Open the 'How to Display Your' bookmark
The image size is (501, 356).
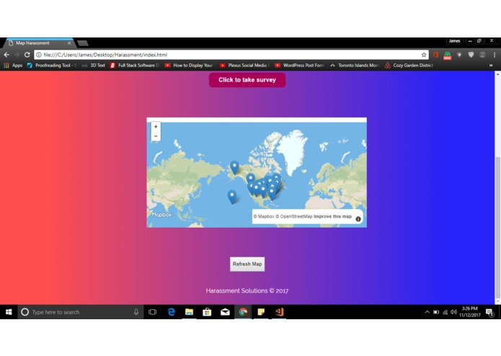189,66
